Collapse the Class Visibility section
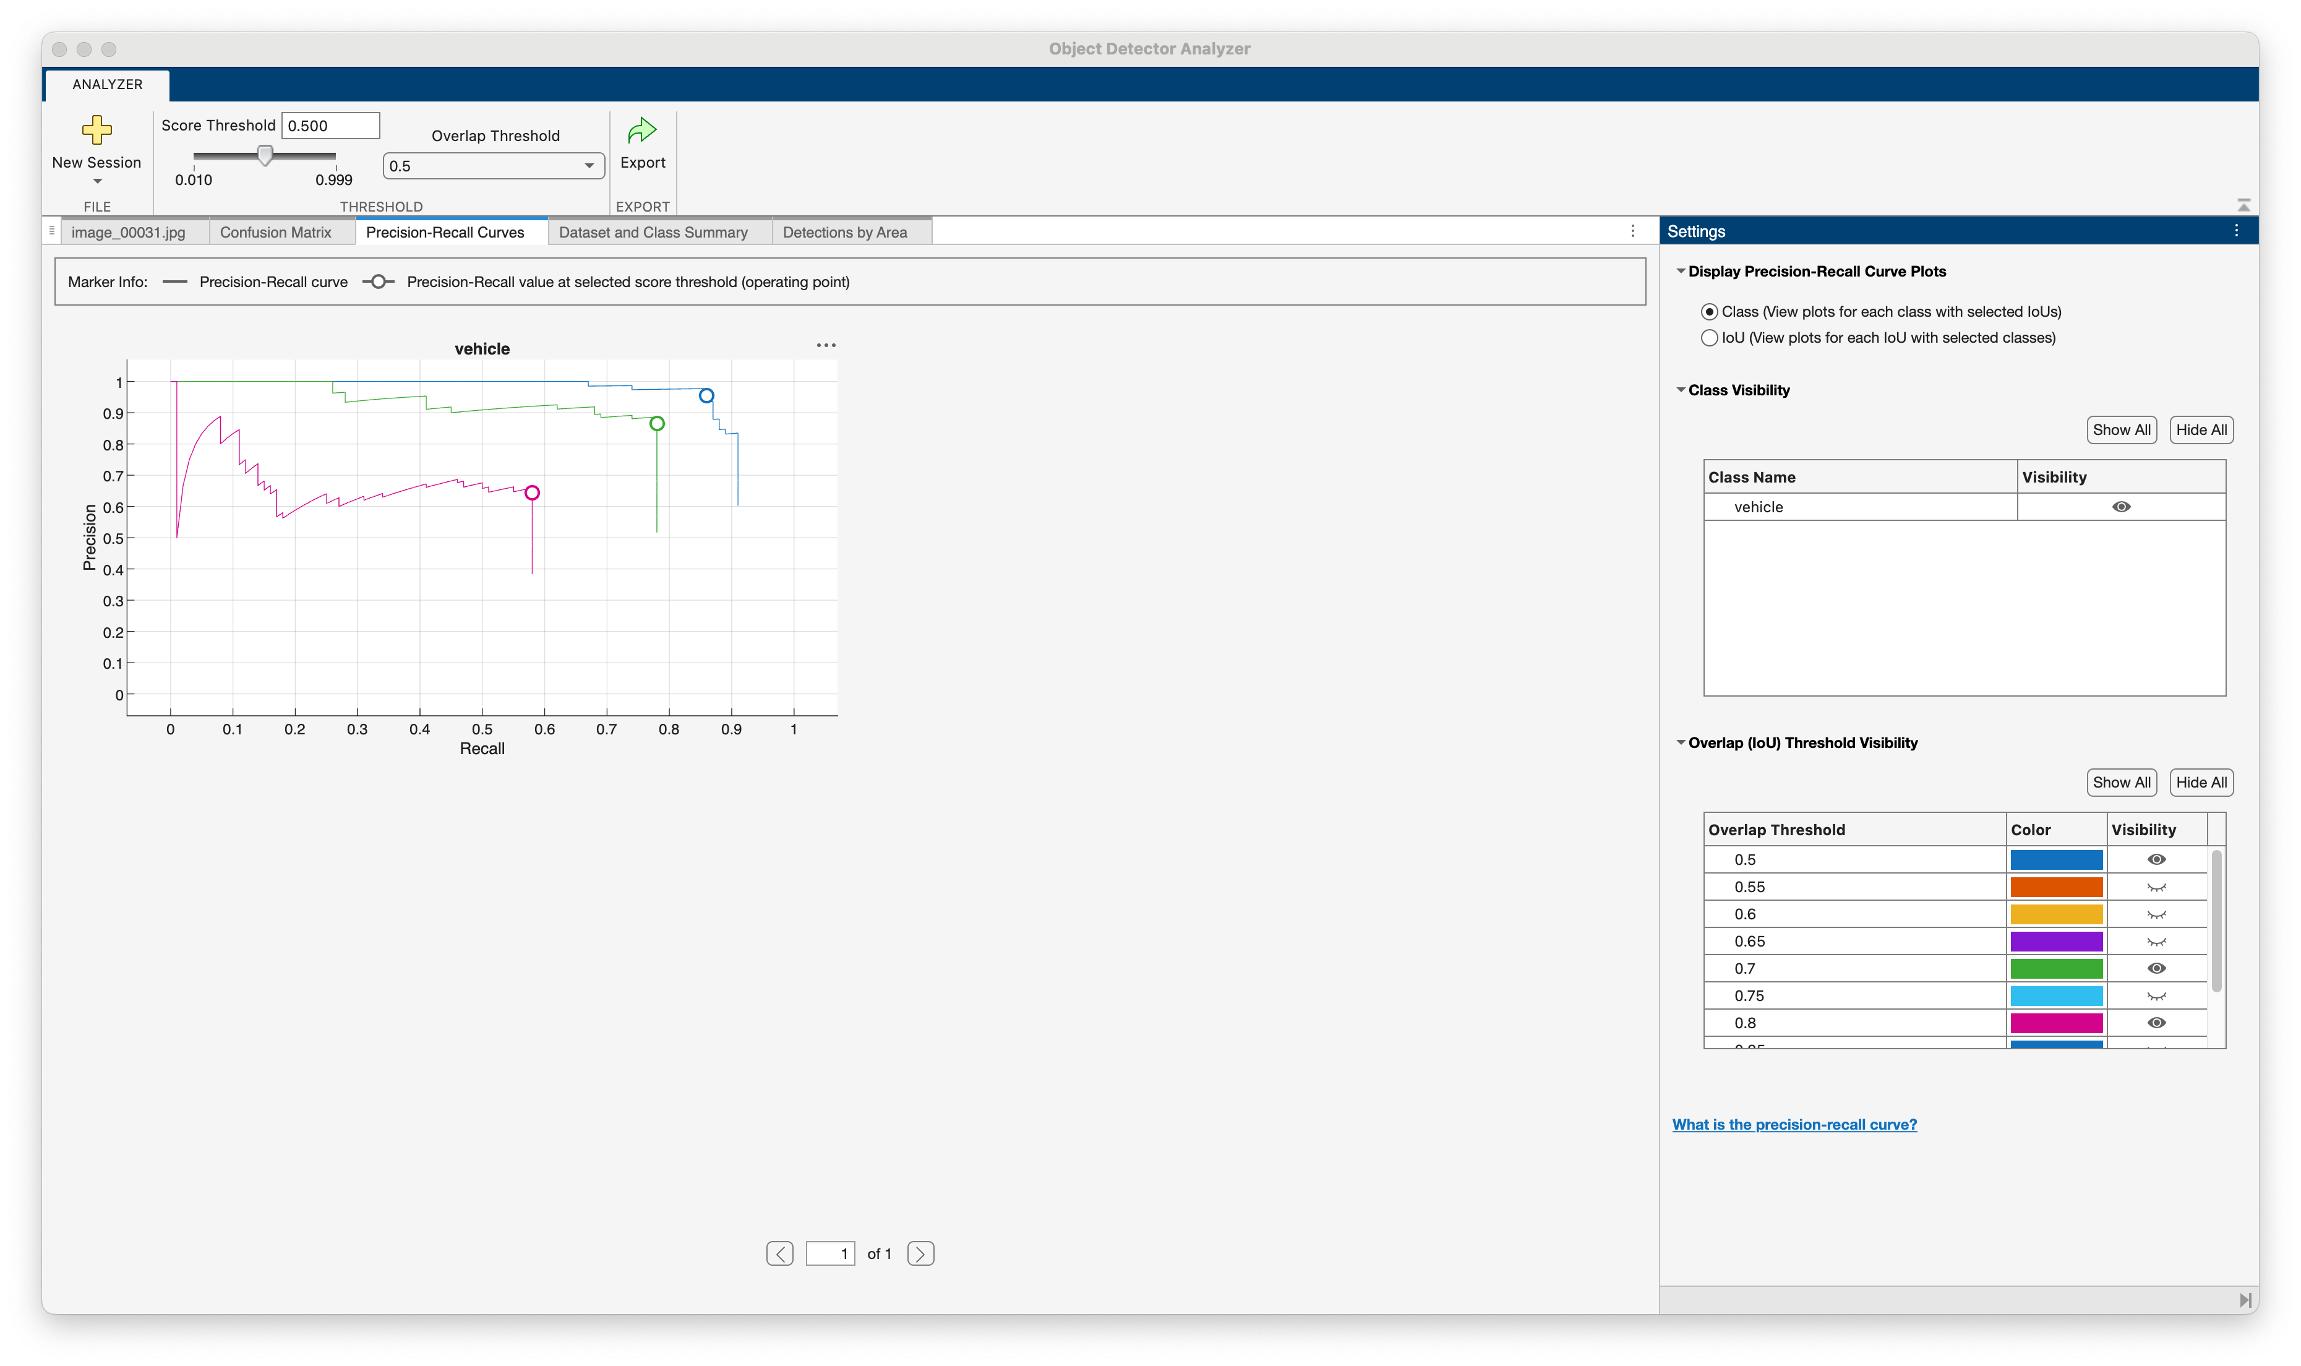The height and width of the screenshot is (1366, 2301). click(x=1680, y=390)
